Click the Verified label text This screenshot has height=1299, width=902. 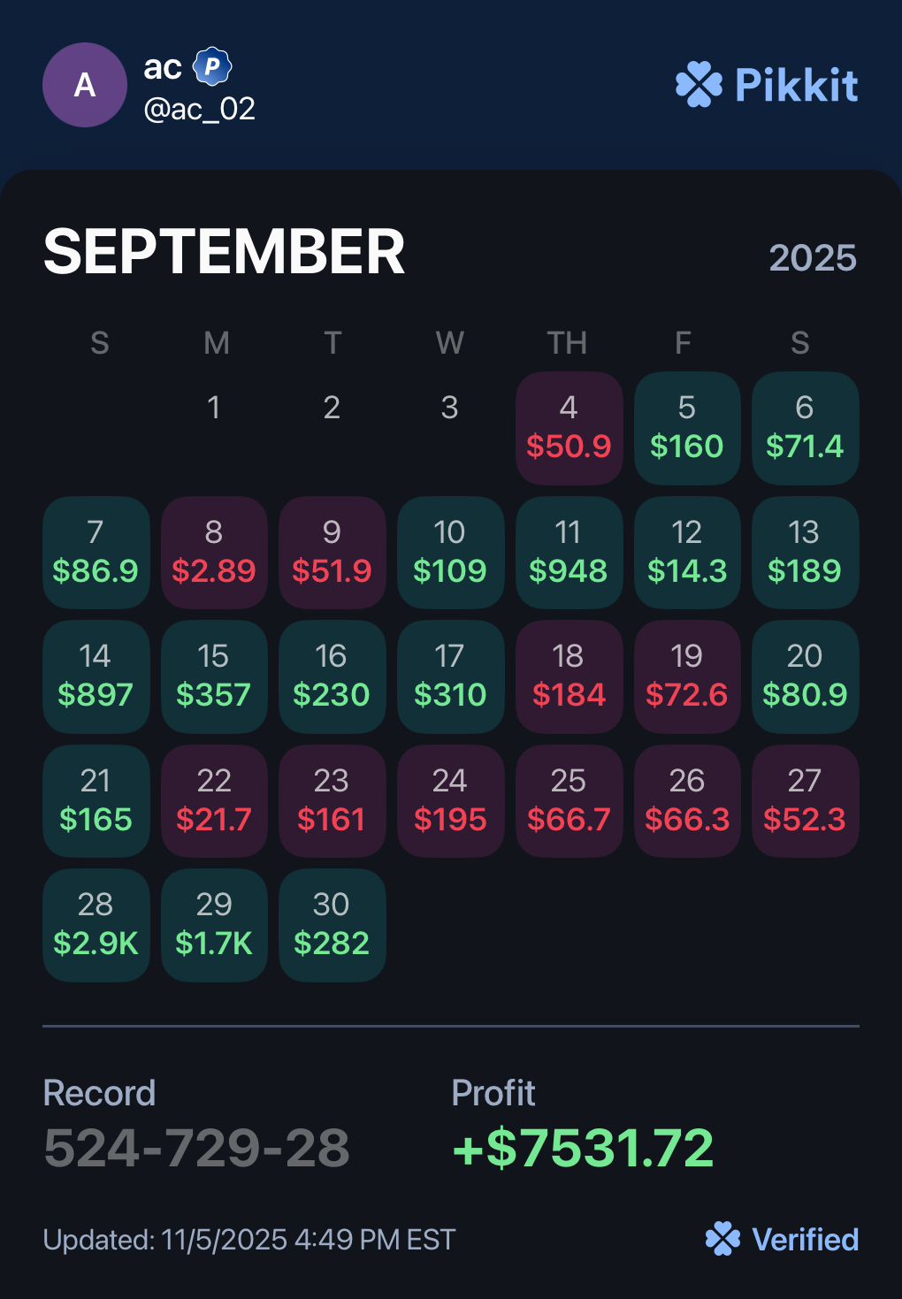[x=805, y=1240]
